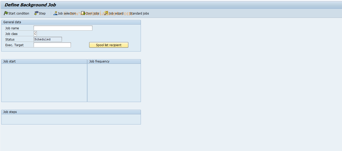
Task: Launch the Job wizard
Action: click(x=114, y=13)
